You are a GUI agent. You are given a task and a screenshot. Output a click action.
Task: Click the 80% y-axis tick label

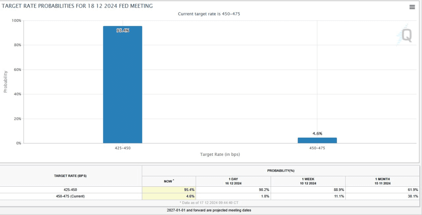click(17, 45)
